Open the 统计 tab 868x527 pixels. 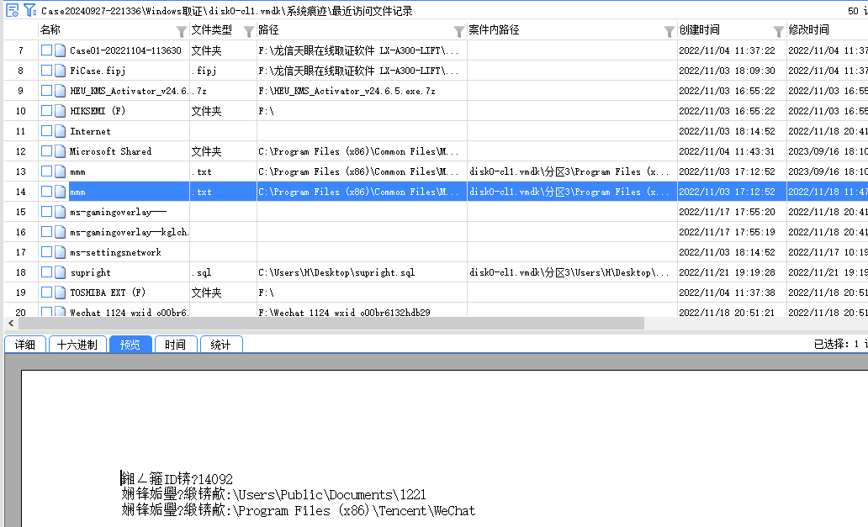click(x=221, y=345)
